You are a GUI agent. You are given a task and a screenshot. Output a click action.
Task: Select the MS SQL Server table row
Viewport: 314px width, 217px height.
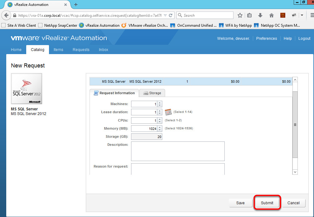coord(191,81)
